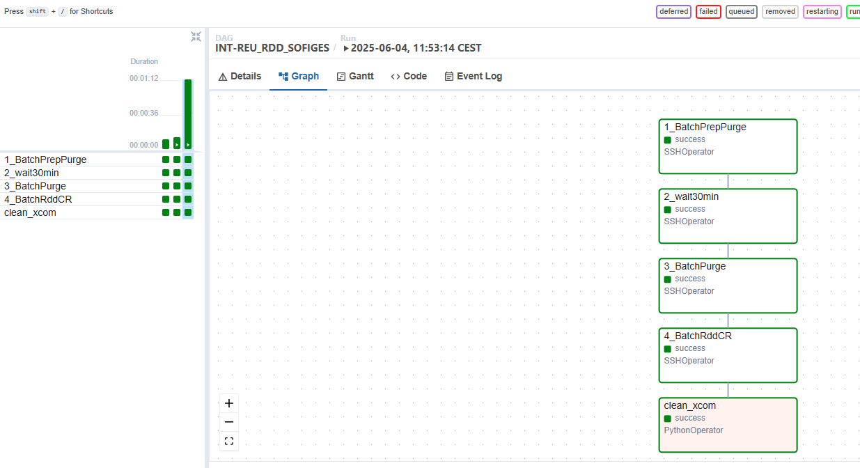The height and width of the screenshot is (468, 860).
Task: Select the first run duration bar
Action: click(166, 144)
